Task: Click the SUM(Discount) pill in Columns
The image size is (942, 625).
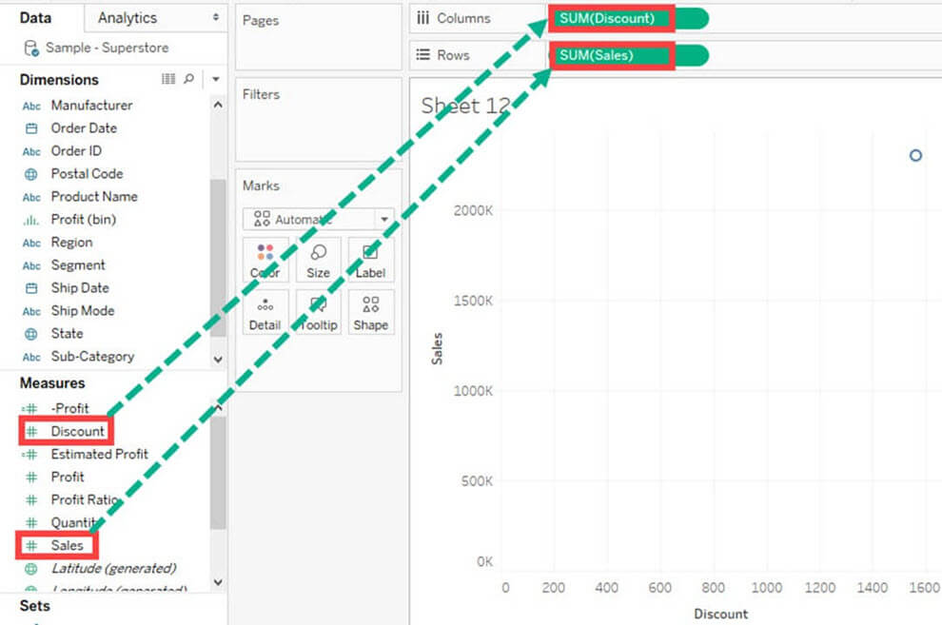Action: pos(611,18)
